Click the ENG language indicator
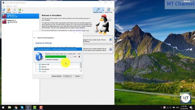The image size is (195, 110). (177, 107)
